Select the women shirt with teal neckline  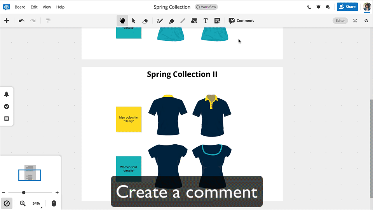[212, 166]
